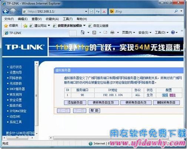Image resolution: width=187 pixels, height=149 pixels.
Task: Expand the Home icon dropdown arrow
Action: 88,32
